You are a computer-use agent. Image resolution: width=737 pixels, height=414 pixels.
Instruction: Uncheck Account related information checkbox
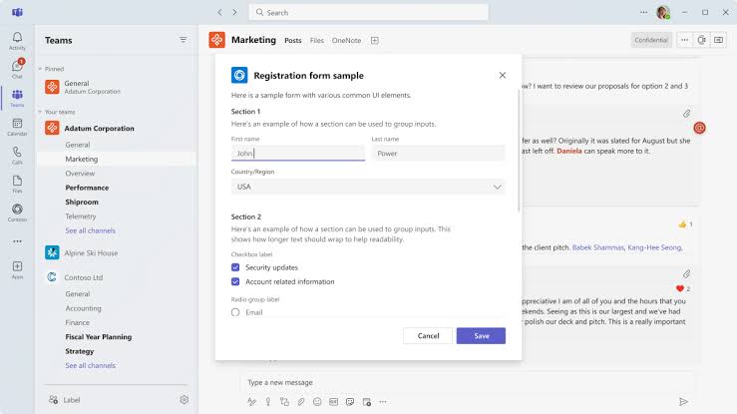235,281
